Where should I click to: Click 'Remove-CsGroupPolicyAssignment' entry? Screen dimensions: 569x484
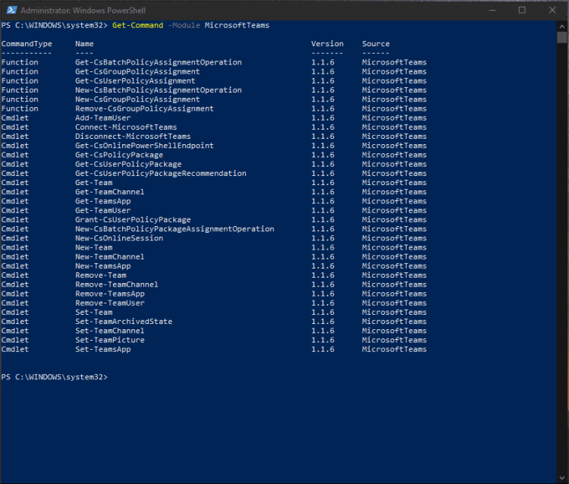(144, 108)
